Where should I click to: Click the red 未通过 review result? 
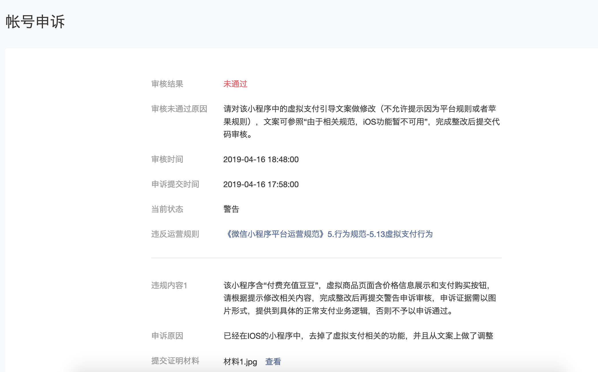tap(235, 84)
